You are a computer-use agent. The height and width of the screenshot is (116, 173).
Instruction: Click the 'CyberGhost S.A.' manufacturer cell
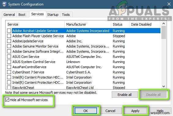pos(79,72)
